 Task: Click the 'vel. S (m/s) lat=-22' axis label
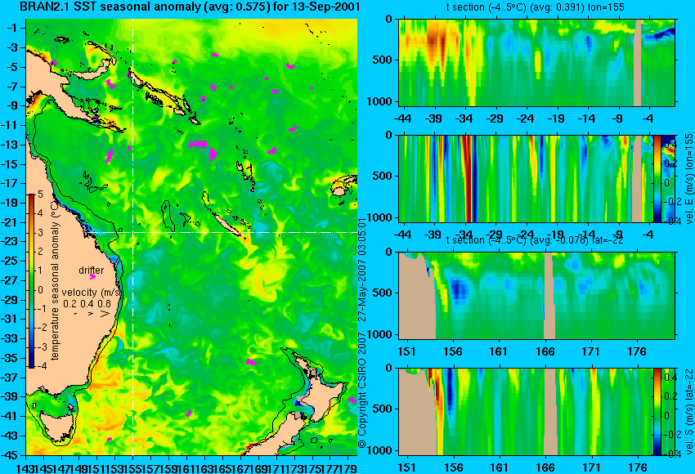(x=689, y=412)
